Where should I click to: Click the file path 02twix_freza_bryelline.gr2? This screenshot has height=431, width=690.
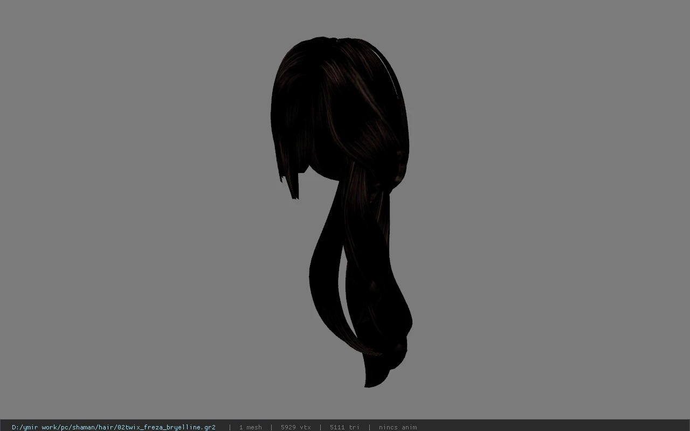point(114,427)
